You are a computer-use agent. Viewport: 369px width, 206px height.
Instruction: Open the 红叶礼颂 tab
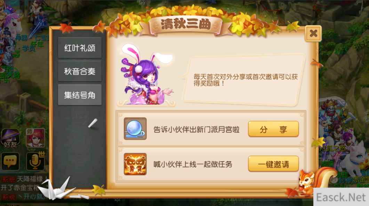coord(80,48)
